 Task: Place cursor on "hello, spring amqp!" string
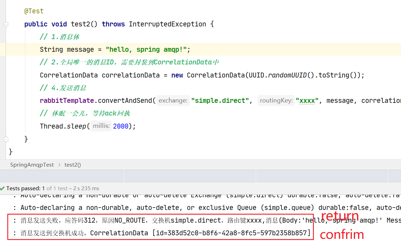point(146,49)
